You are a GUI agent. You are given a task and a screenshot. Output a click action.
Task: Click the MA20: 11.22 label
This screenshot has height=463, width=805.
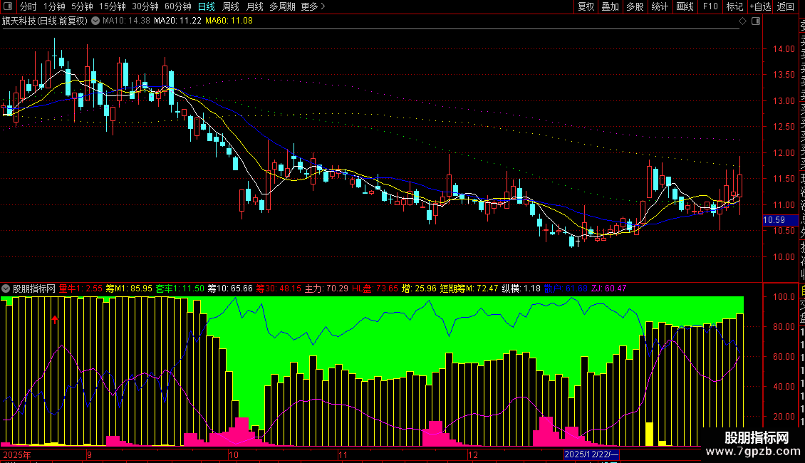[x=177, y=21]
